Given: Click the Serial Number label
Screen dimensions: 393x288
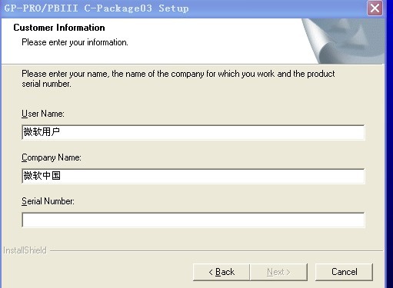Looking at the screenshot, I should pos(48,201).
